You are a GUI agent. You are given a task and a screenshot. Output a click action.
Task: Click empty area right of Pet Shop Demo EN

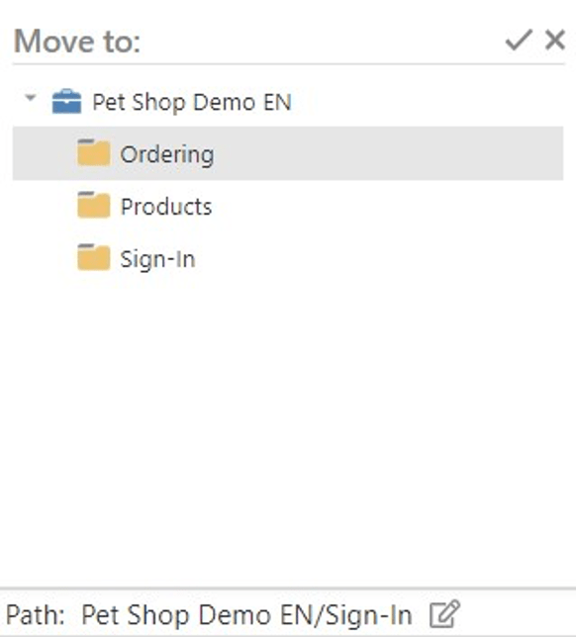pyautogui.click(x=427, y=102)
